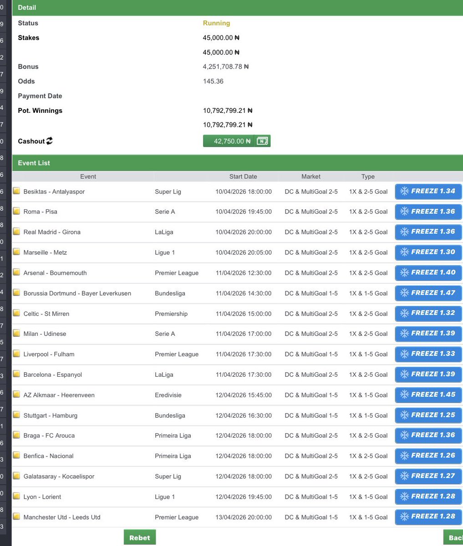
Task: Freeze the Braga - FC Arouca selection
Action: 428,435
